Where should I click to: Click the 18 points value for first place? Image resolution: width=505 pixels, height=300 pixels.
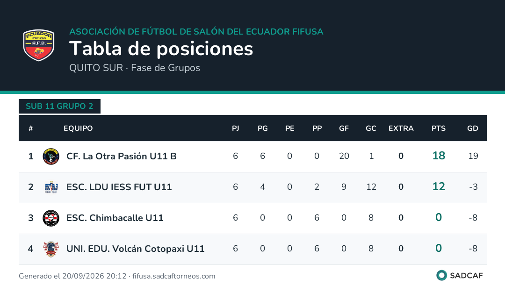click(439, 156)
